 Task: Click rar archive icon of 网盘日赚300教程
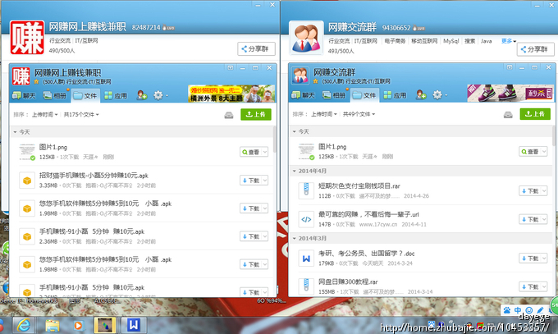(306, 286)
